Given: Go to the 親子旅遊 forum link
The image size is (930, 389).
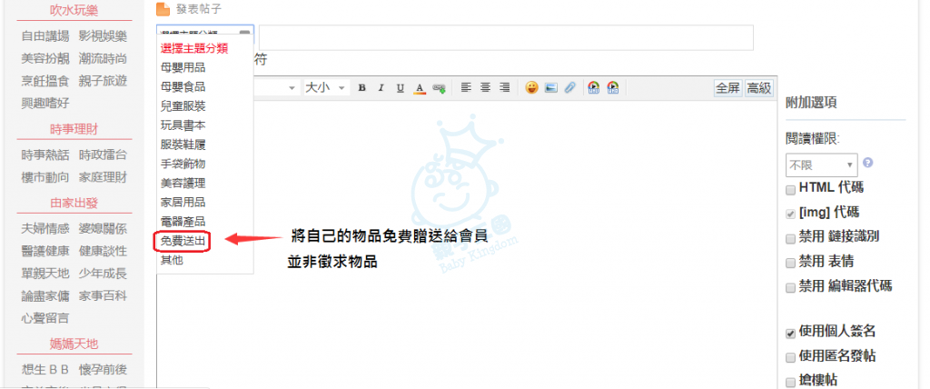Looking at the screenshot, I should click(x=103, y=81).
